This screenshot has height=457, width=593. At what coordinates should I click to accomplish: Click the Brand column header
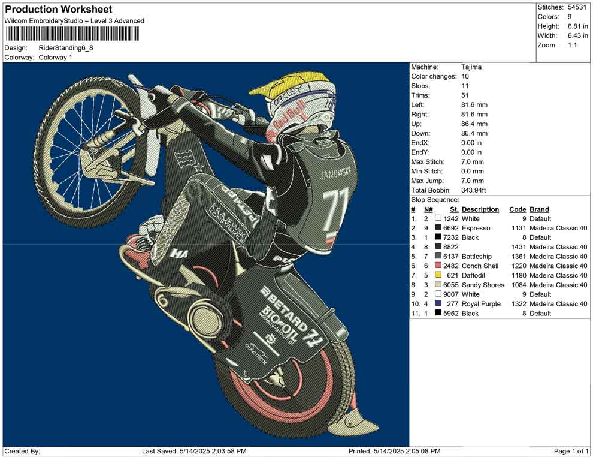[x=539, y=209]
